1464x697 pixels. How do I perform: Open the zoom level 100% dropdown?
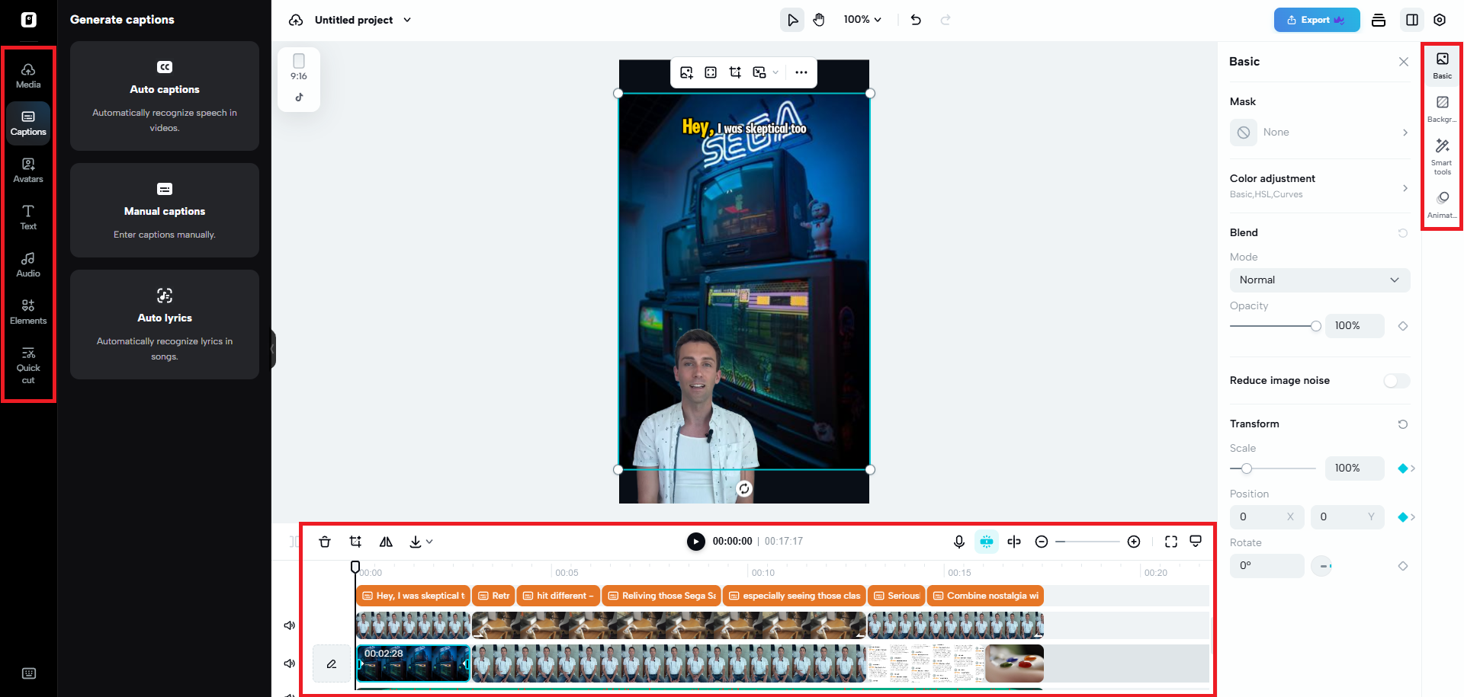pyautogui.click(x=862, y=19)
